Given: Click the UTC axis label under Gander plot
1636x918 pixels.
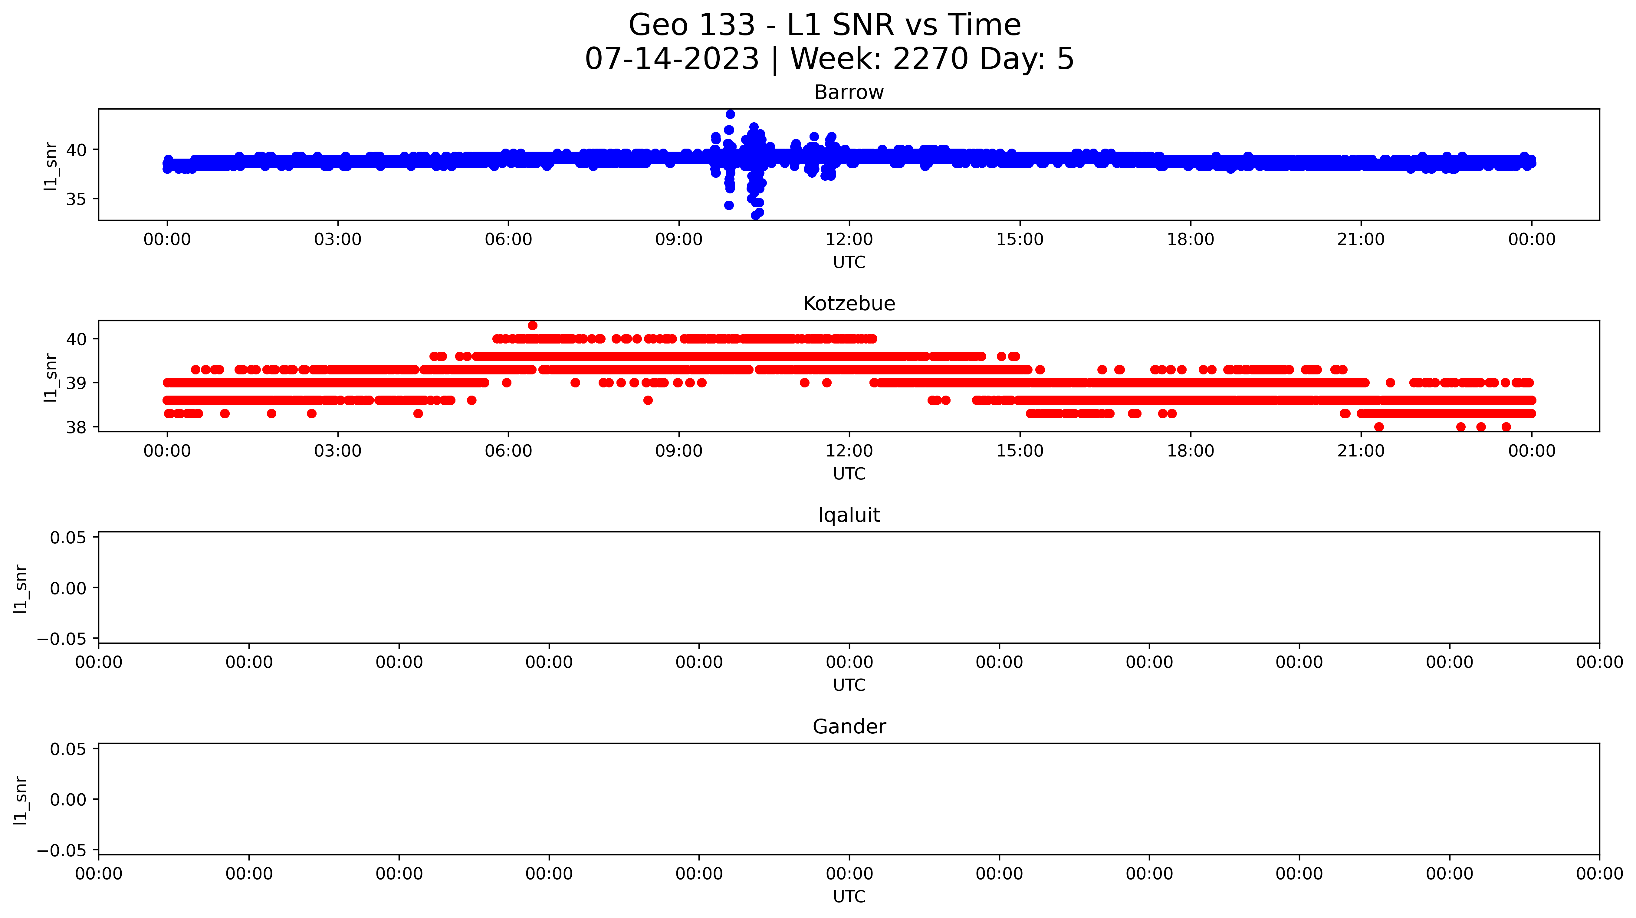Looking at the screenshot, I should tap(849, 897).
